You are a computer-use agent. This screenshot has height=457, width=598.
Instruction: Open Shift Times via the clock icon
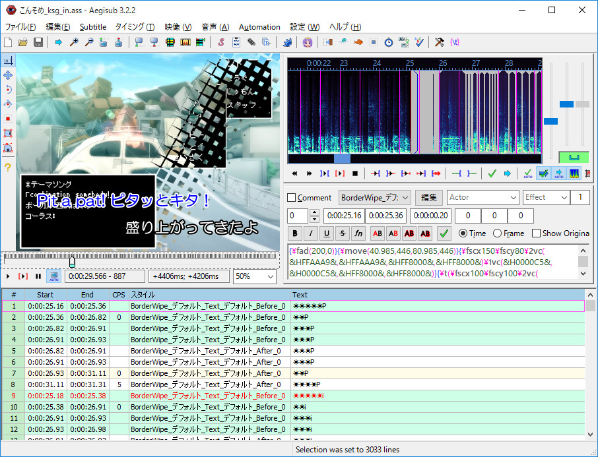[389, 42]
